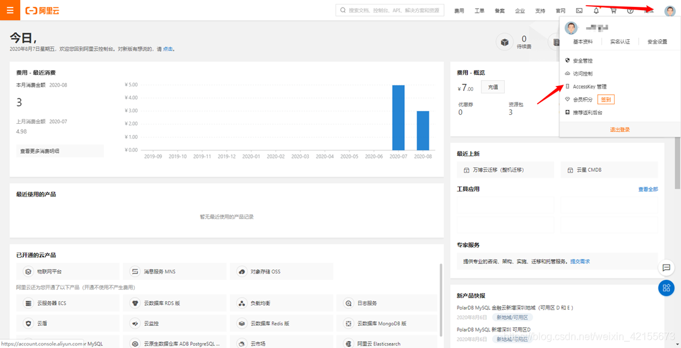Click the 2020-07 bar in the chart
The image size is (681, 348).
[x=398, y=117]
